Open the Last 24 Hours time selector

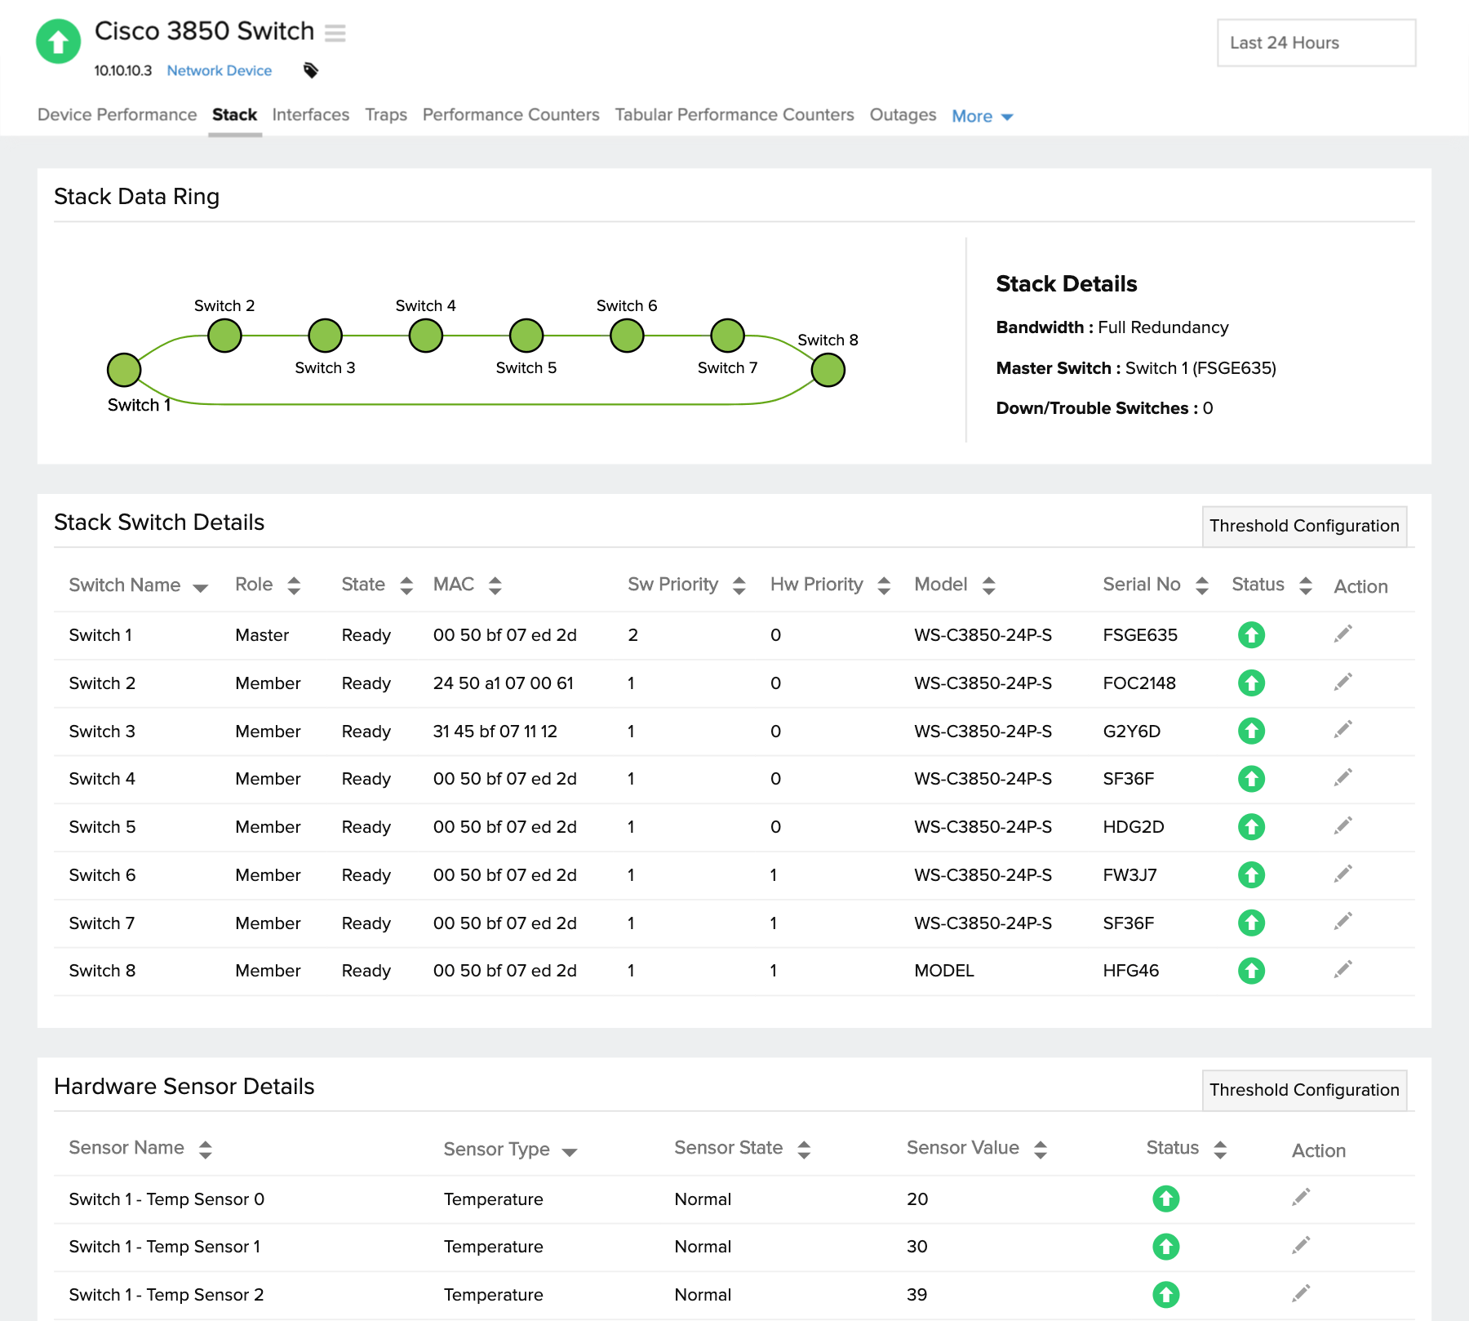pos(1316,42)
